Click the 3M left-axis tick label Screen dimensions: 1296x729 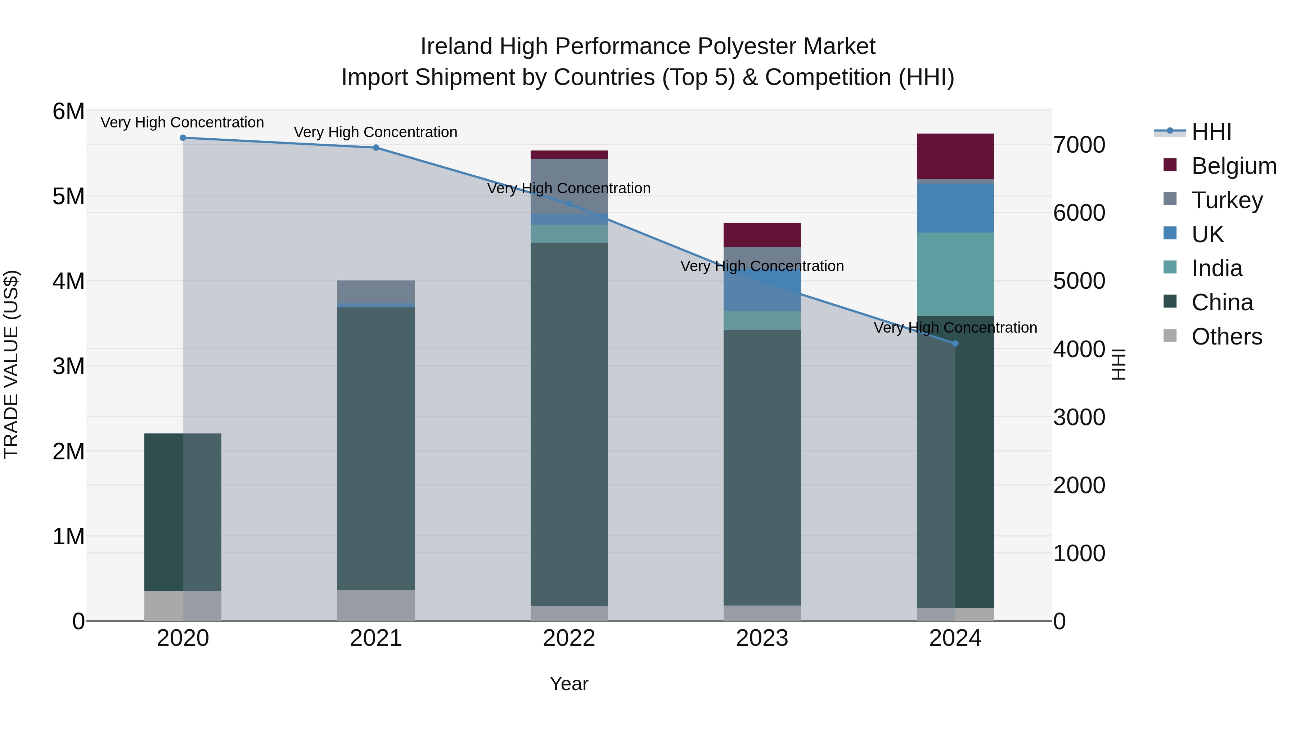[x=68, y=366]
